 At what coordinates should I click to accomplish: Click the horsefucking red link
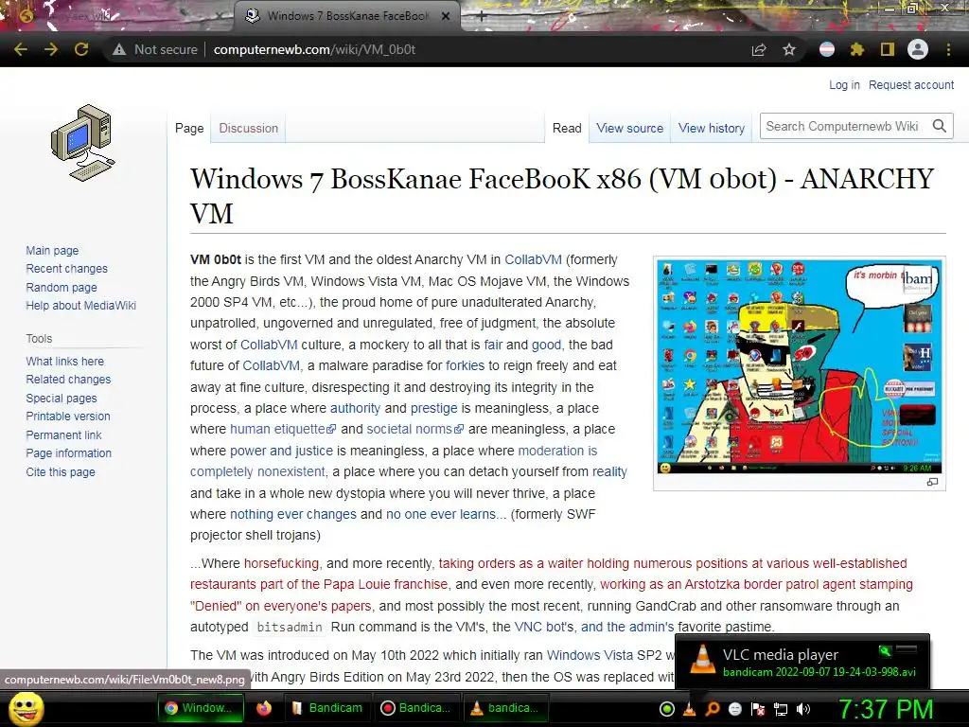point(281,563)
